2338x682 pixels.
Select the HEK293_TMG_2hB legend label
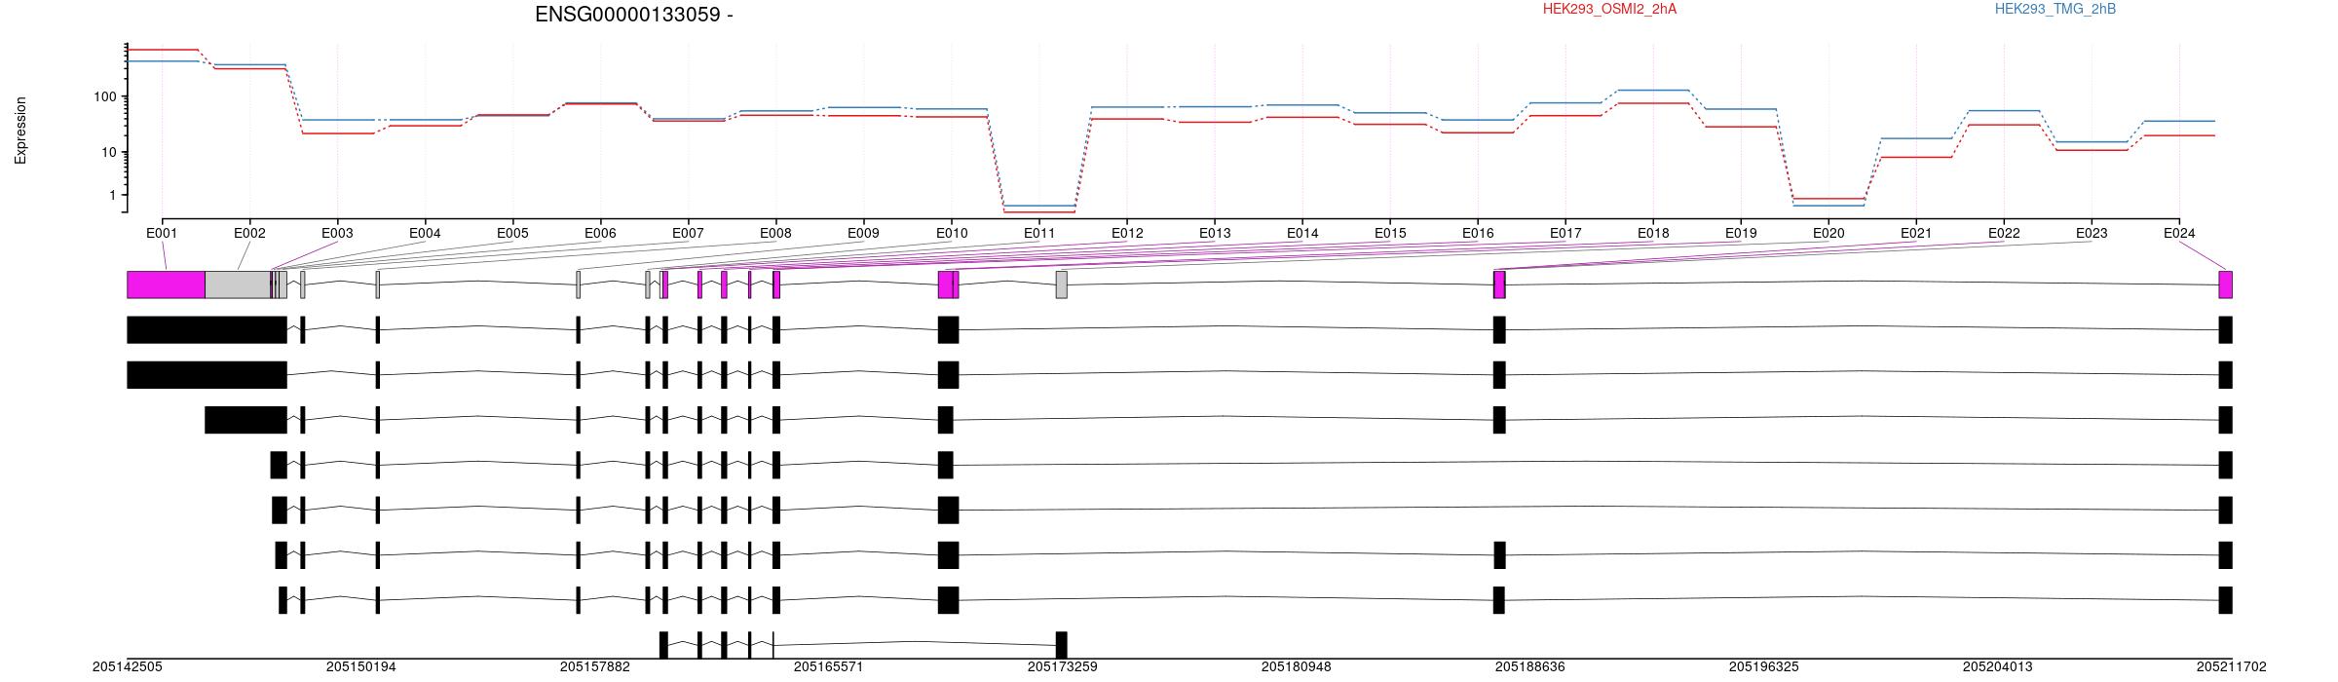click(2055, 10)
